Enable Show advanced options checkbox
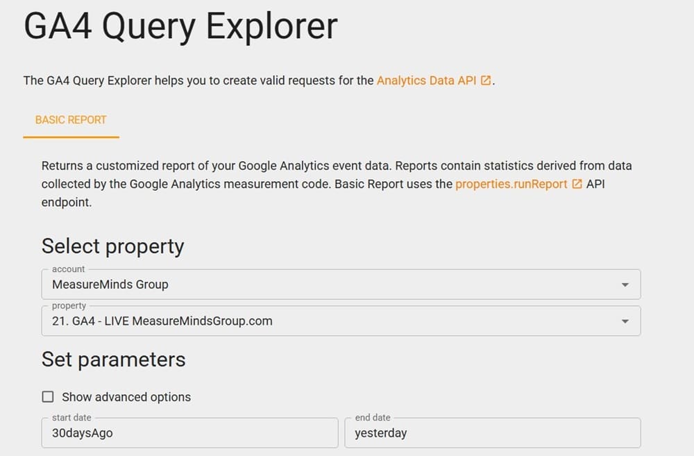 pos(48,397)
